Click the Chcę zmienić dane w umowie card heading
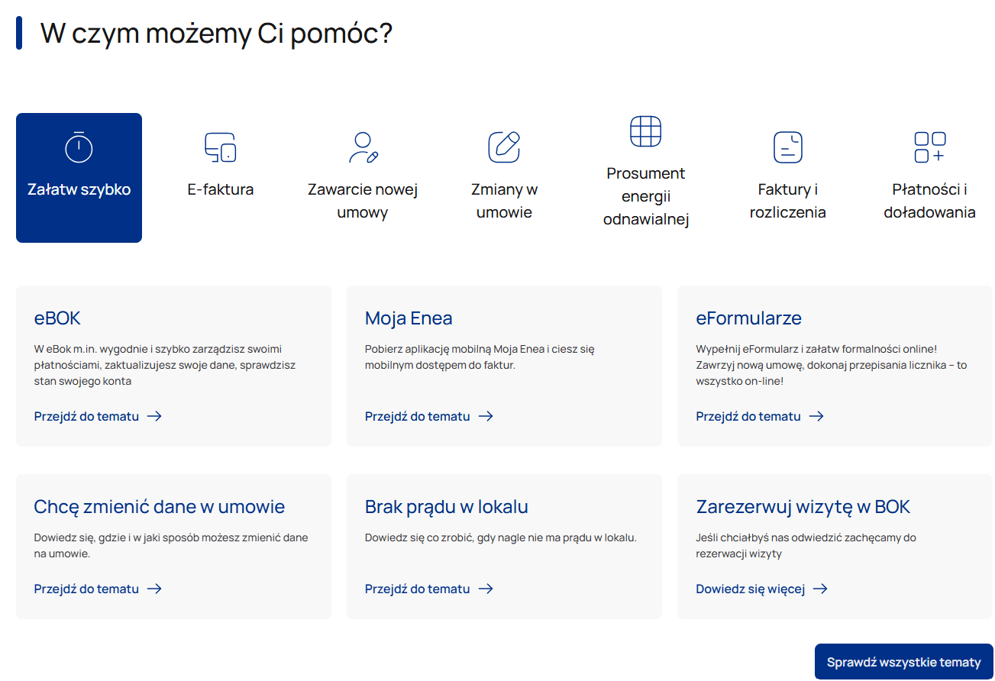The image size is (995, 681). pos(159,506)
